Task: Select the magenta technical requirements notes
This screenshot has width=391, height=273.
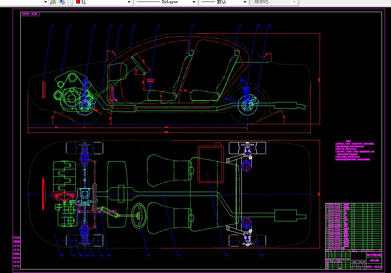Action: point(354,151)
